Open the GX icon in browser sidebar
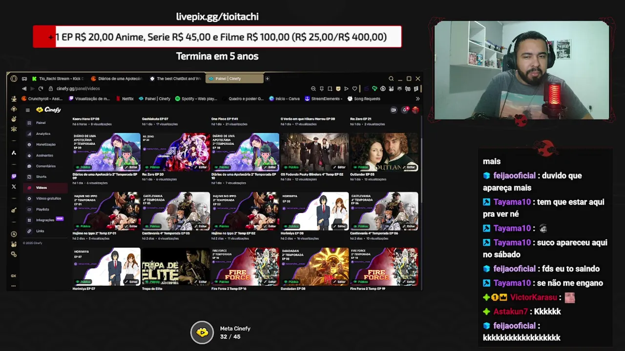This screenshot has width=625, height=351. coord(14,276)
